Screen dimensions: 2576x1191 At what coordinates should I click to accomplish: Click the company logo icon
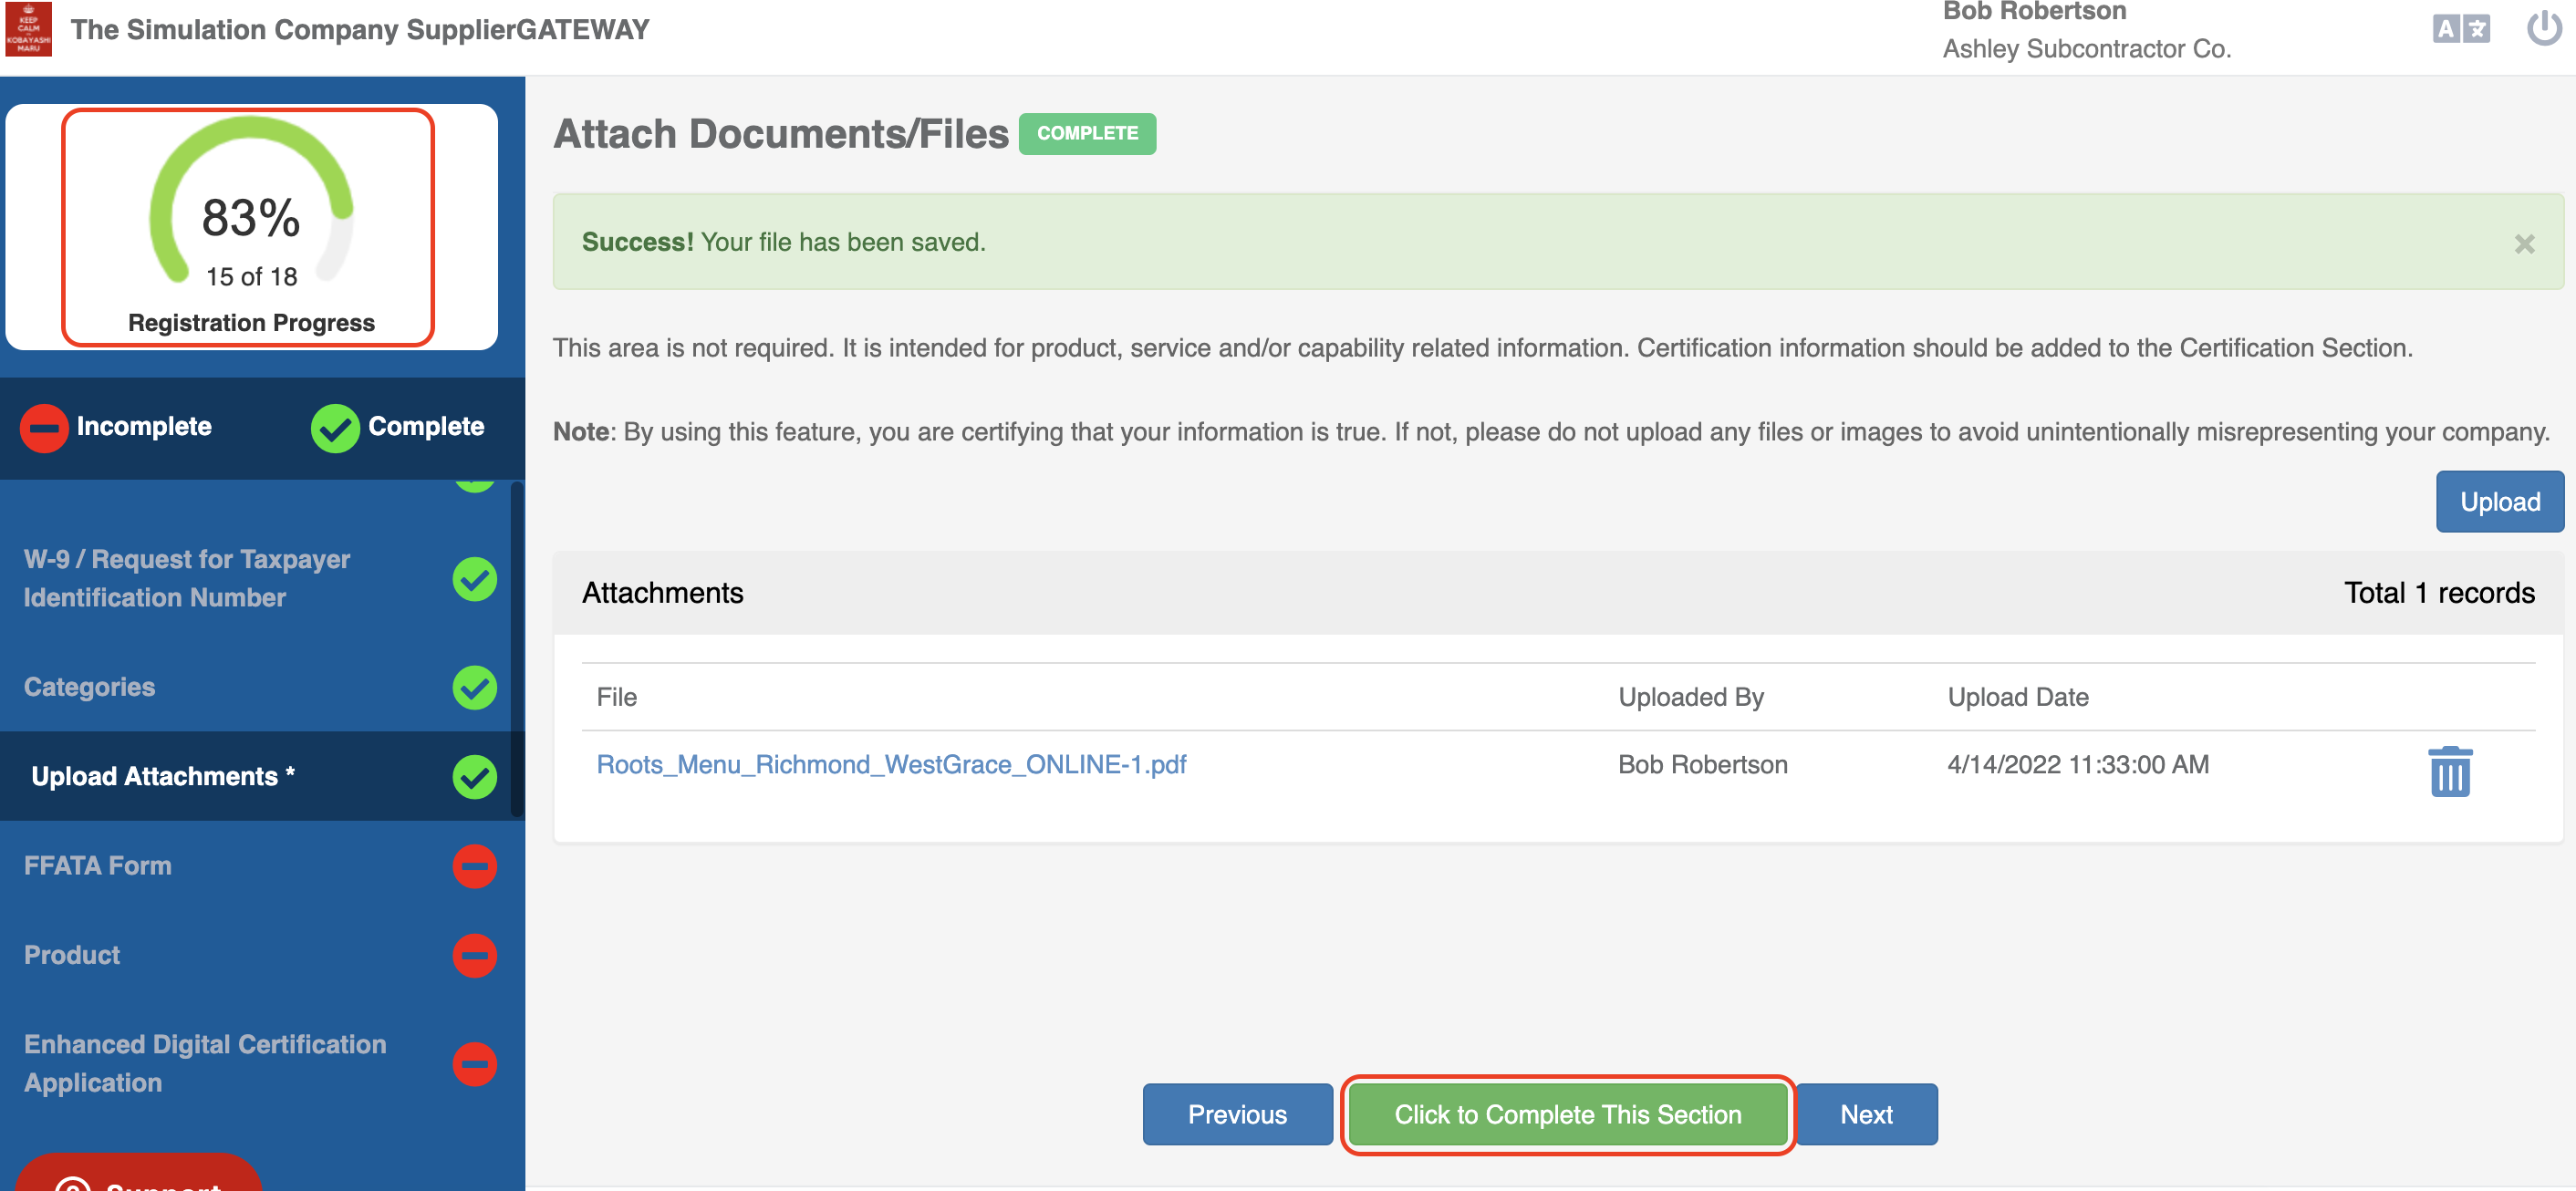click(x=29, y=29)
